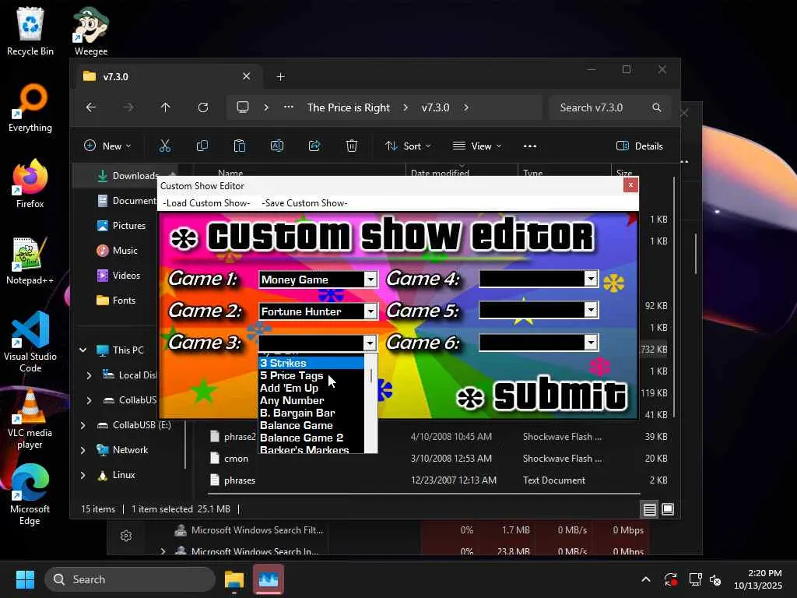
Task: Open the See more ellipsis menu
Action: [530, 146]
